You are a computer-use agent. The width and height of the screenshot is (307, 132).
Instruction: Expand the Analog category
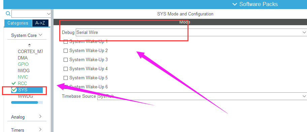27,117
